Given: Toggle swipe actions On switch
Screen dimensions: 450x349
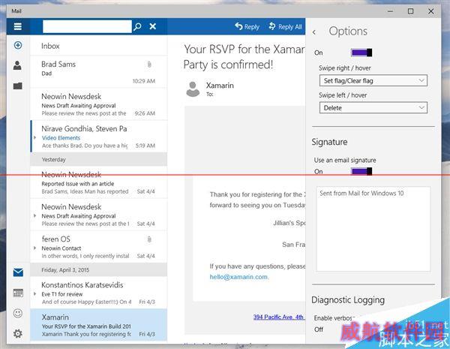Looking at the screenshot, I should click(x=361, y=53).
